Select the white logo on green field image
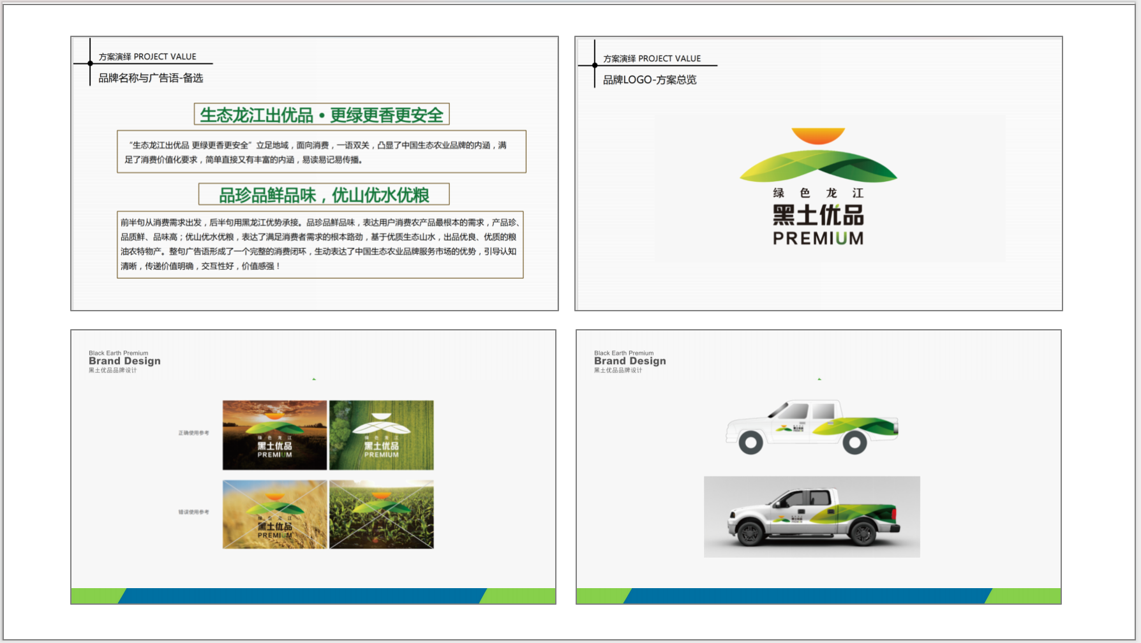1141x643 pixels. pos(382,435)
